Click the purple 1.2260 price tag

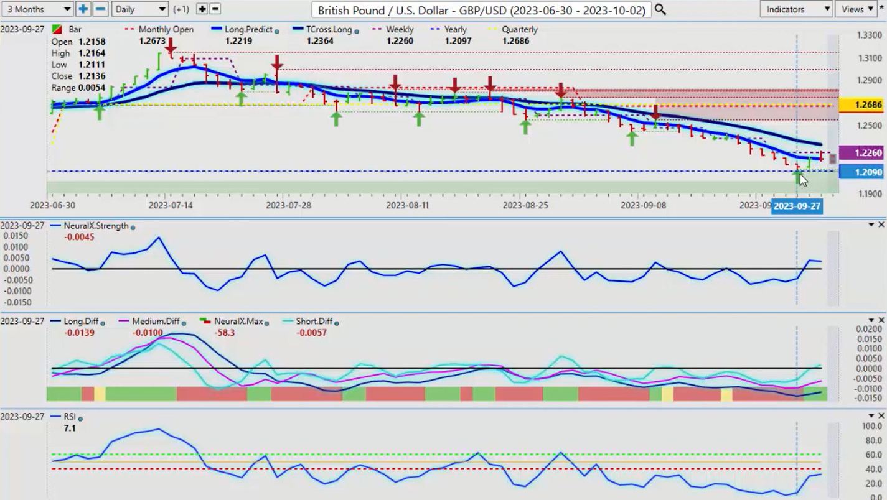862,153
